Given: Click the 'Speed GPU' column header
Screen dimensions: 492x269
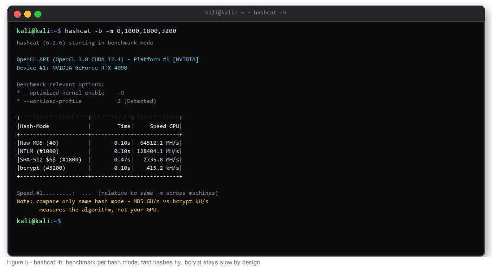Looking at the screenshot, I should tap(164, 126).
